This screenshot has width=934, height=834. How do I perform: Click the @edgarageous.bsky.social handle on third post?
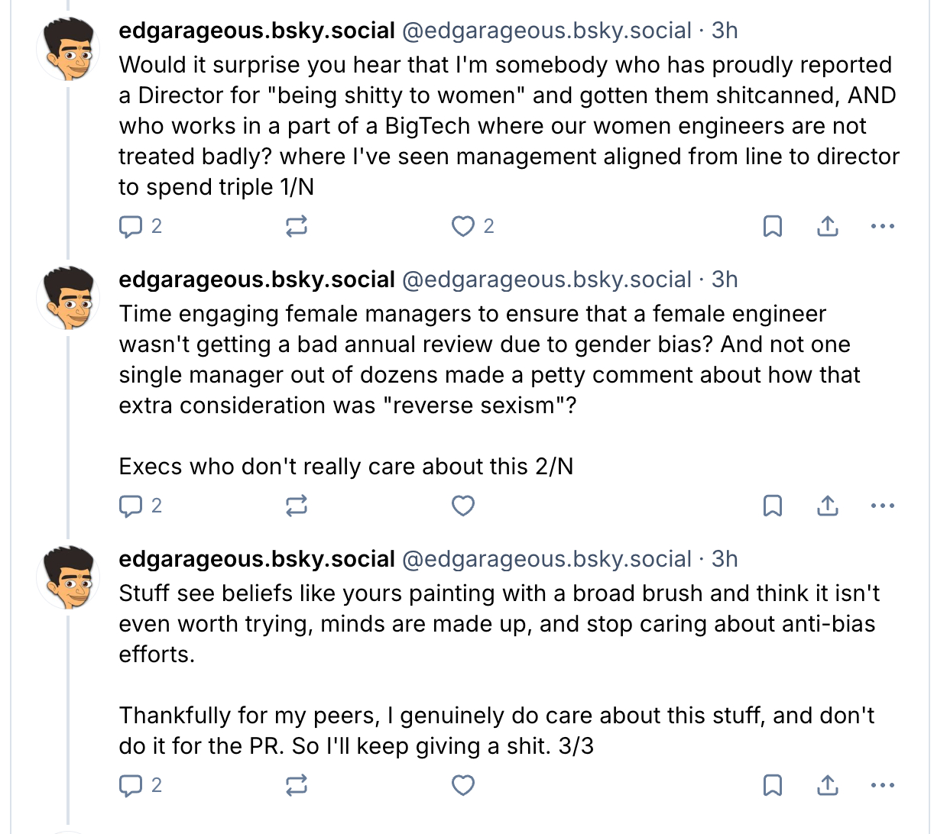(546, 559)
